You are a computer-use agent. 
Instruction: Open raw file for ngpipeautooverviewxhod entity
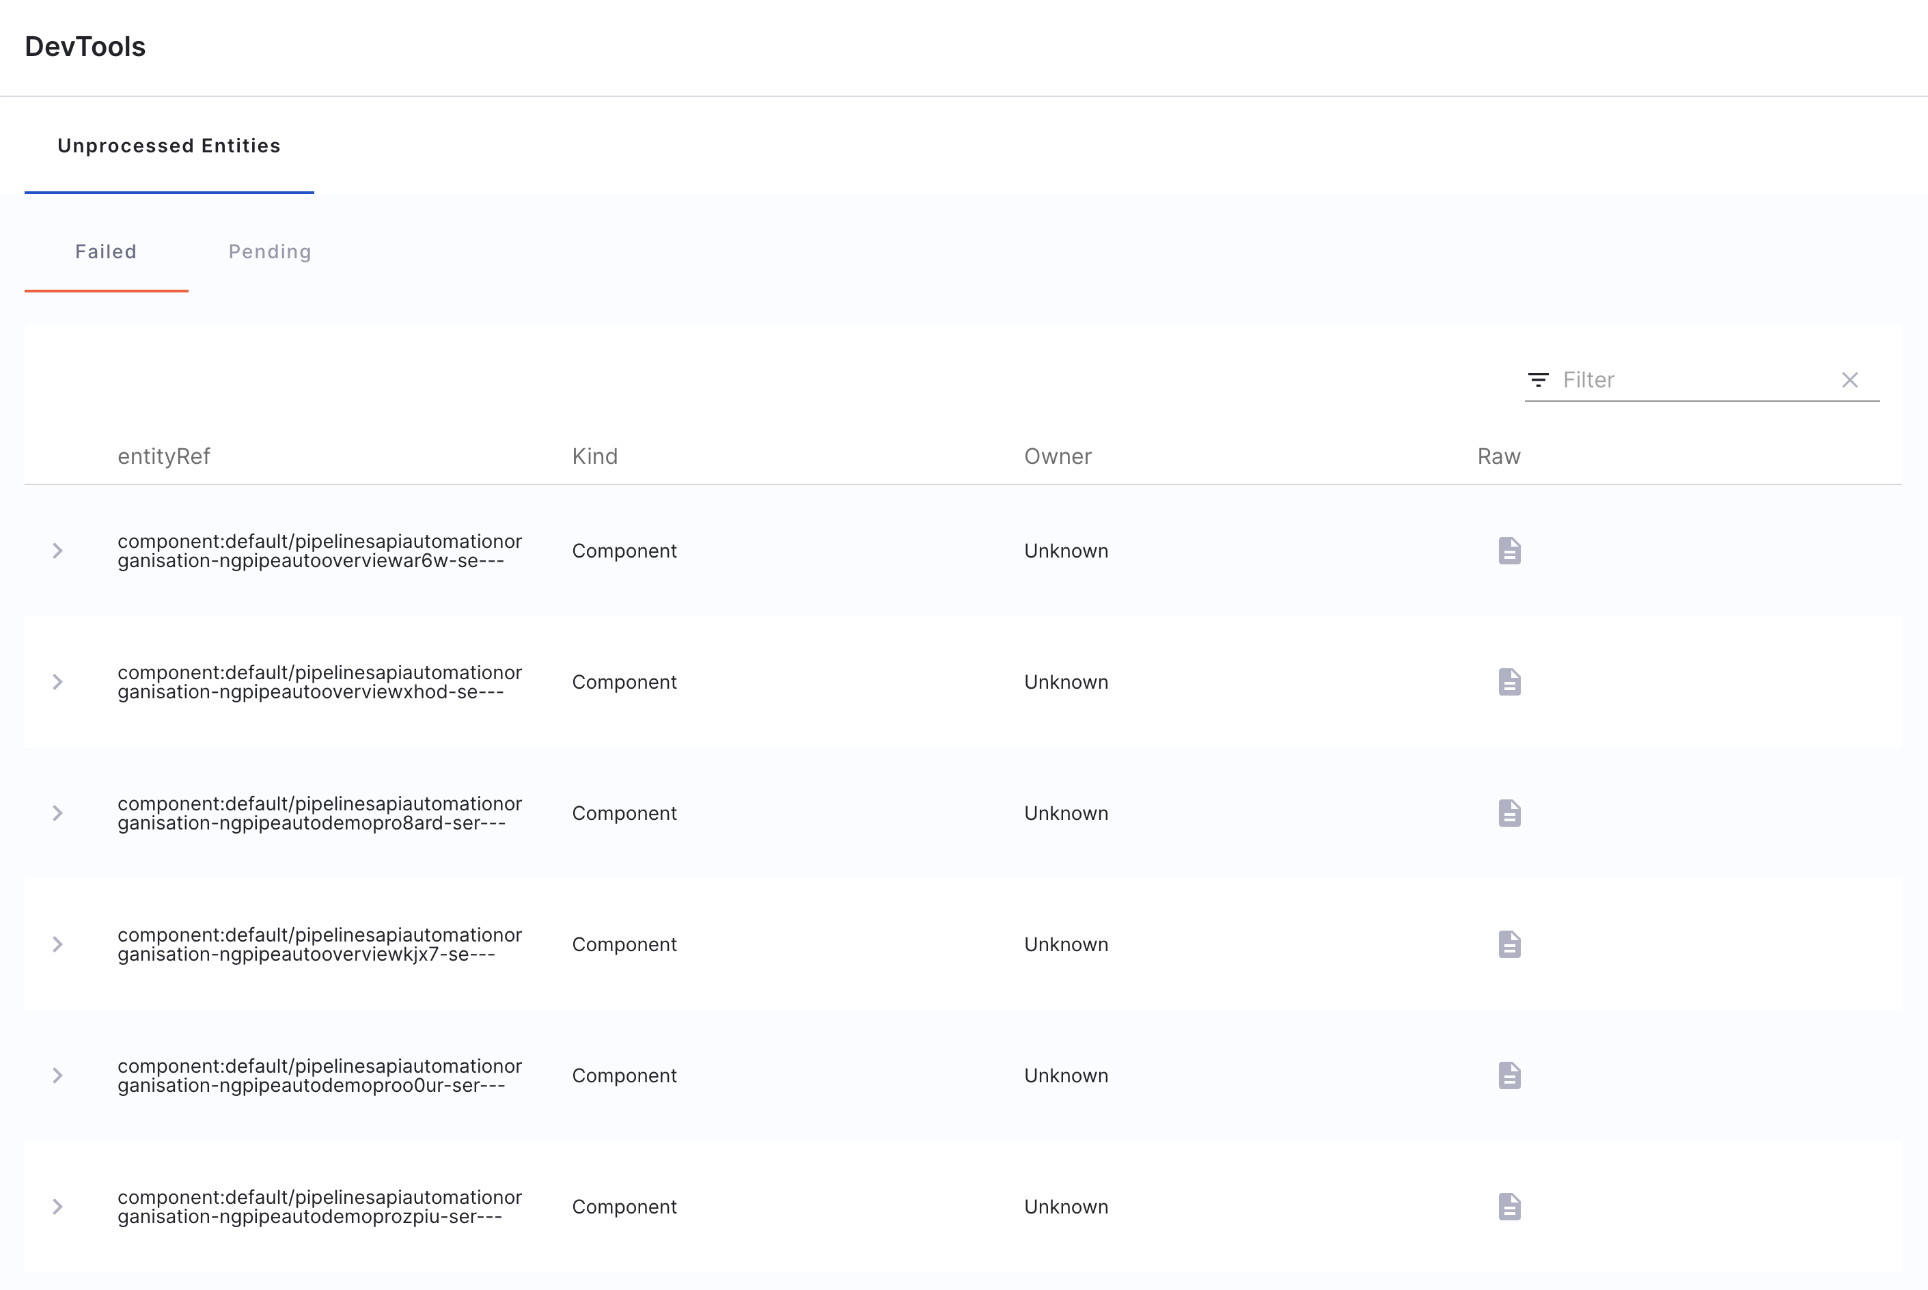tap(1509, 682)
